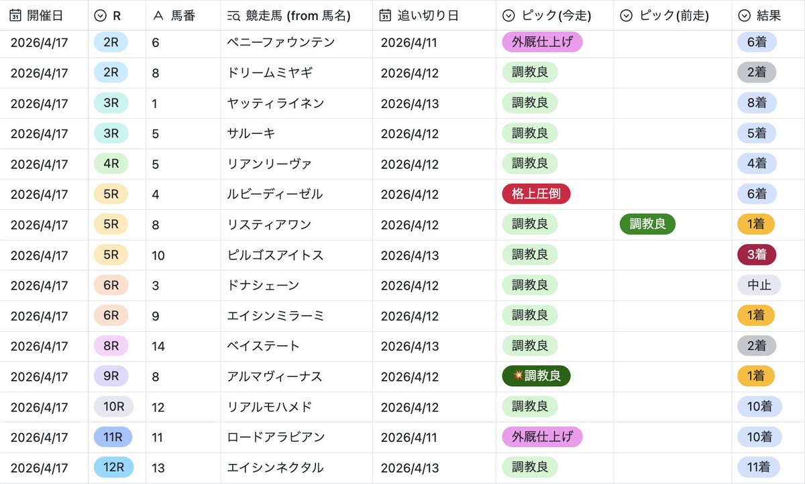The width and height of the screenshot is (805, 484).
Task: Click 2026/4/11 date in ペニーファウンテン row
Action: point(409,43)
